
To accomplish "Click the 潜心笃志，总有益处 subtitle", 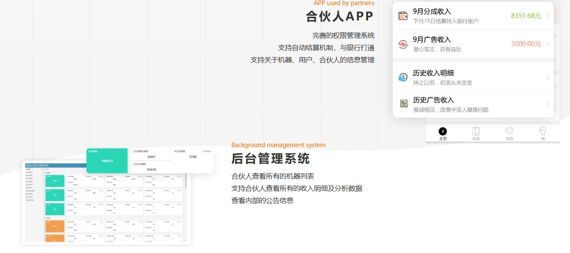I will [437, 50].
